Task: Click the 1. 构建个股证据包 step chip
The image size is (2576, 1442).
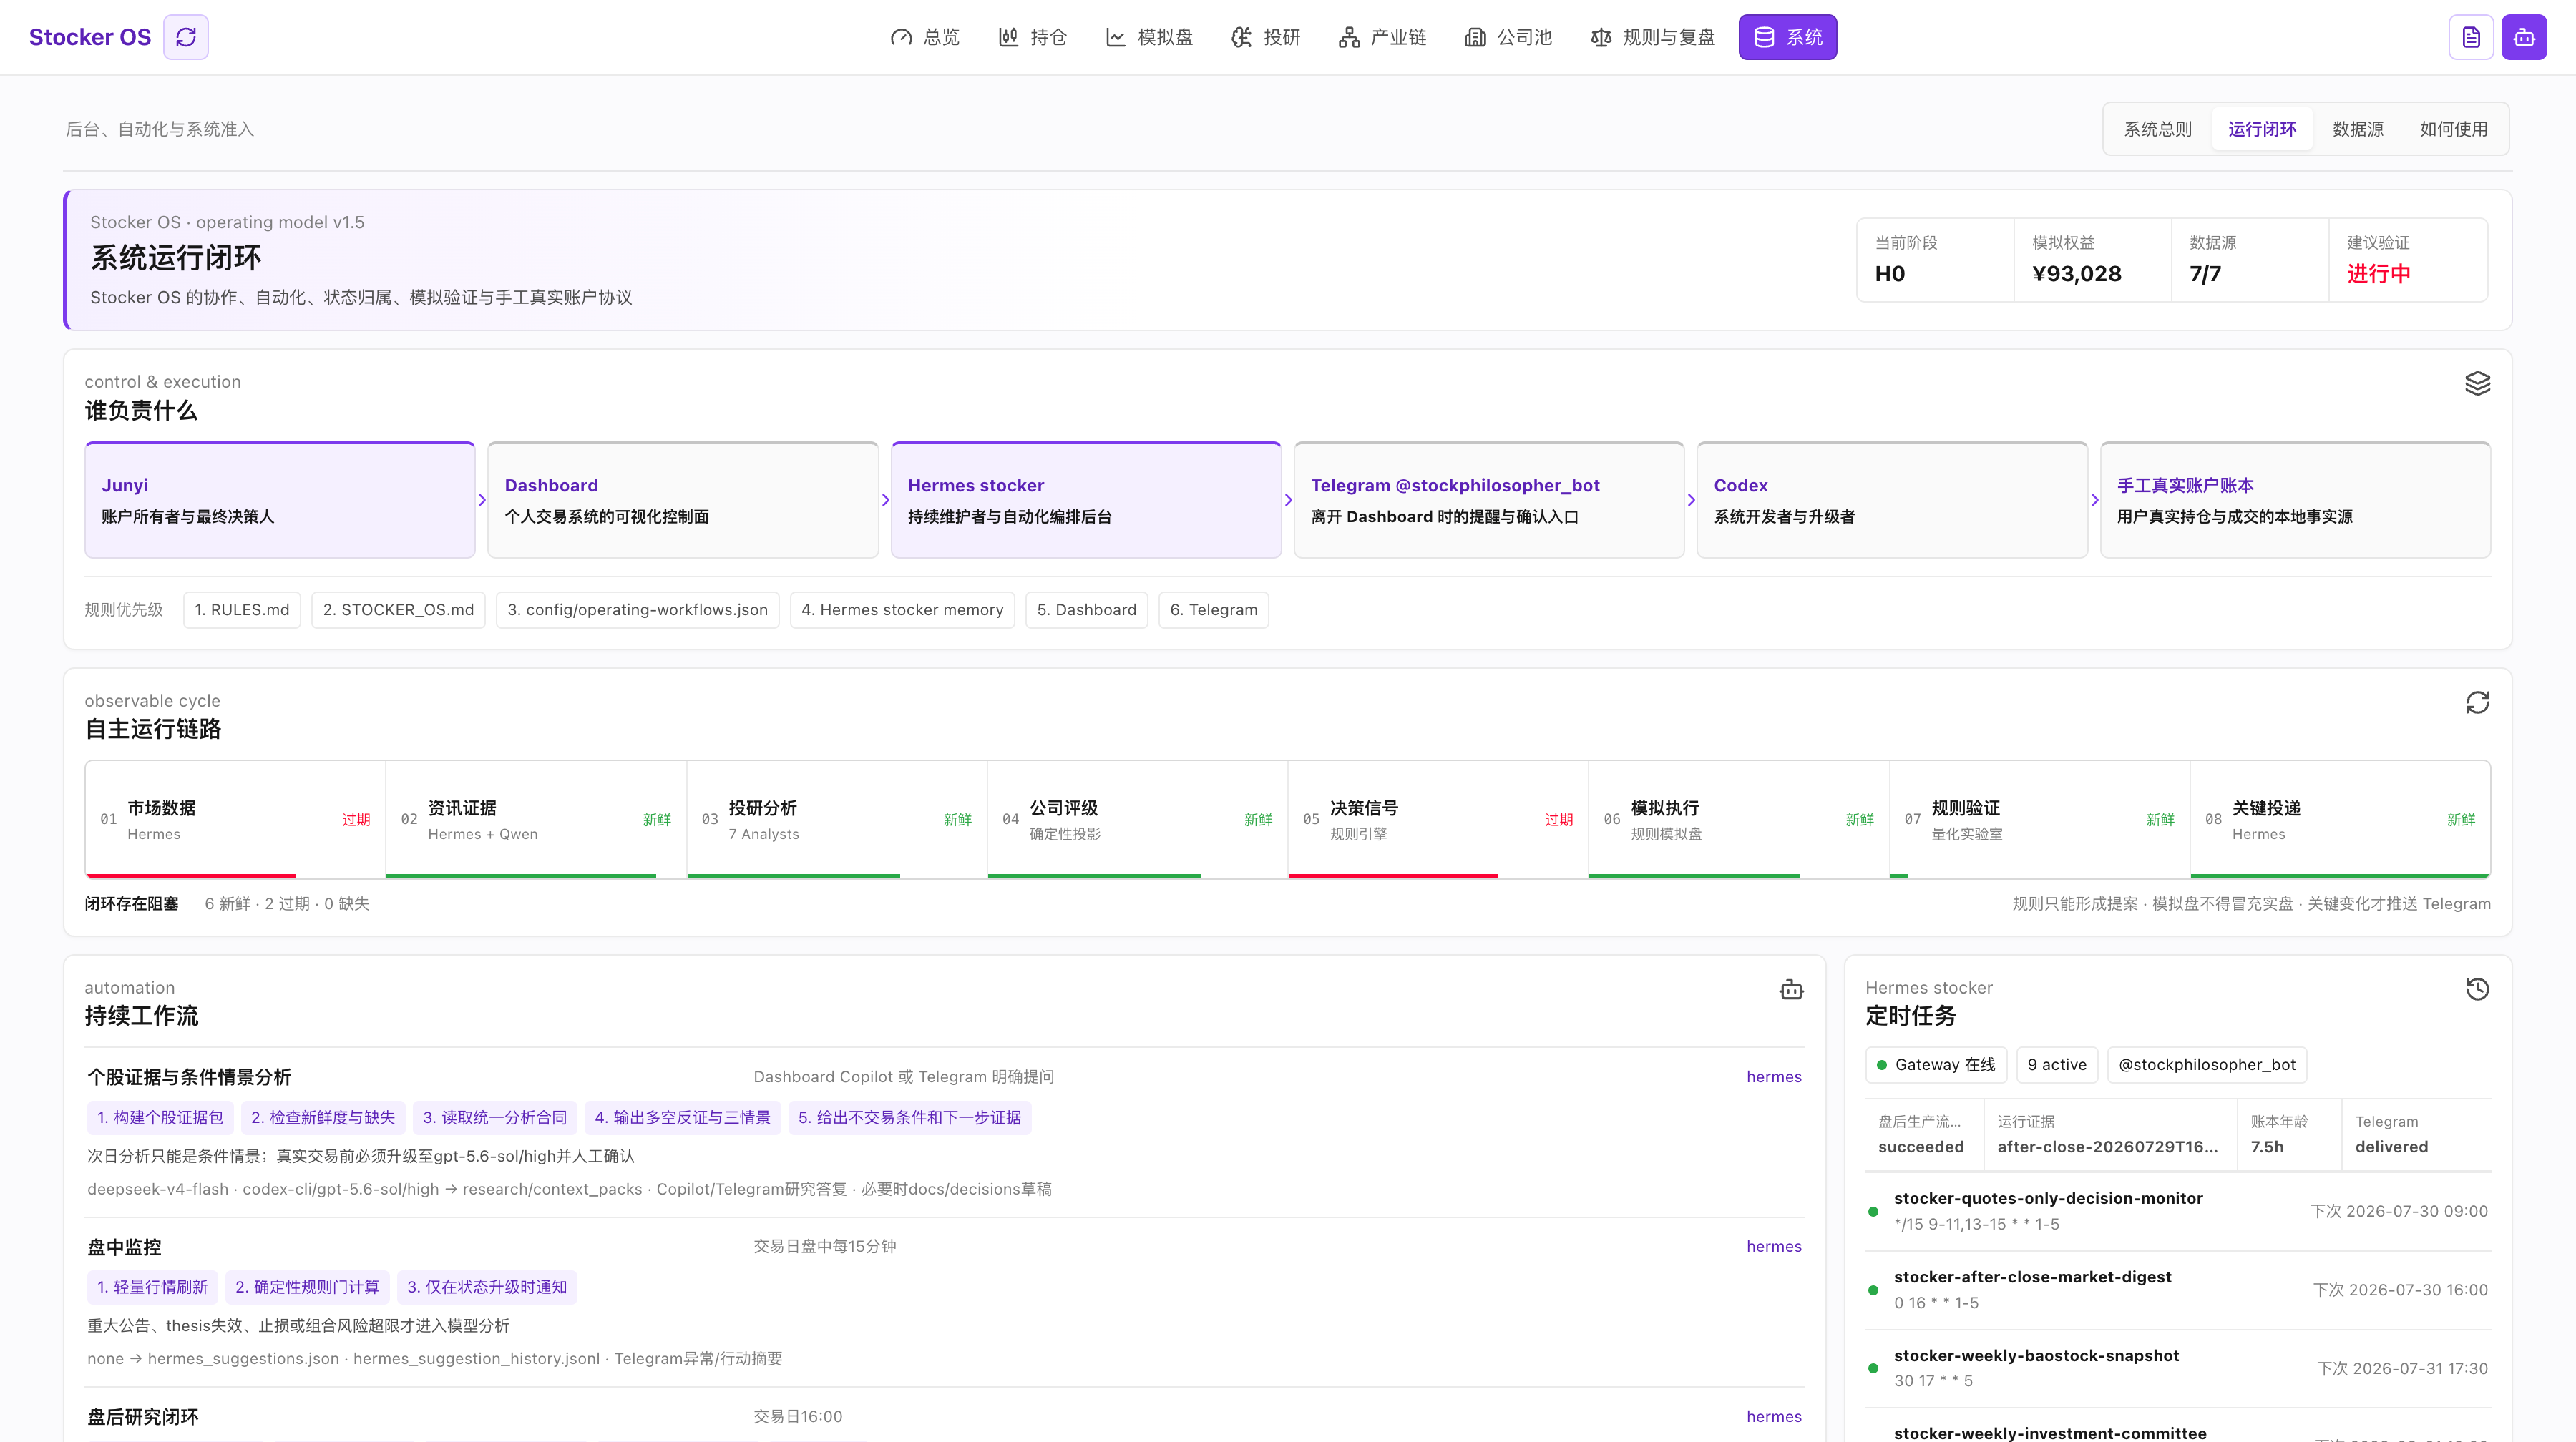Action: coord(161,1117)
